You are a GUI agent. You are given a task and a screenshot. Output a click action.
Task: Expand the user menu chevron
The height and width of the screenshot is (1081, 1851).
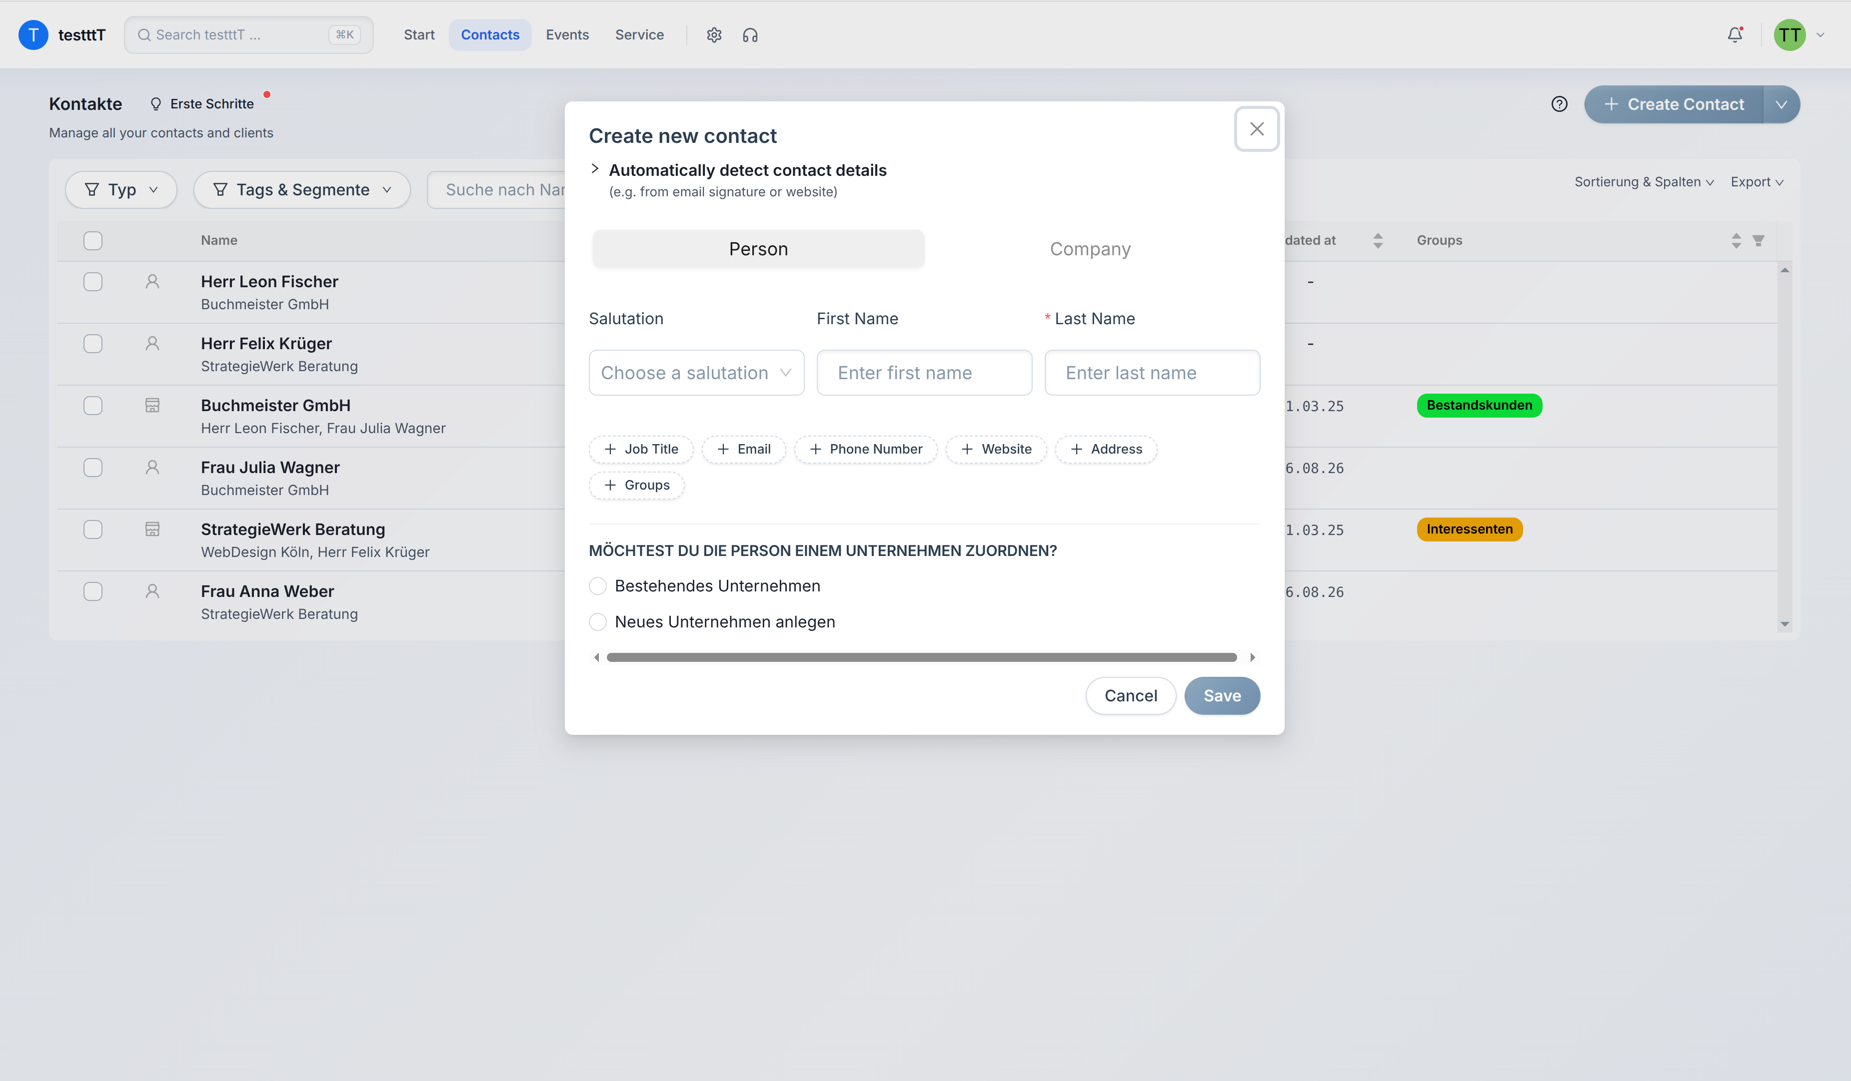(1820, 34)
